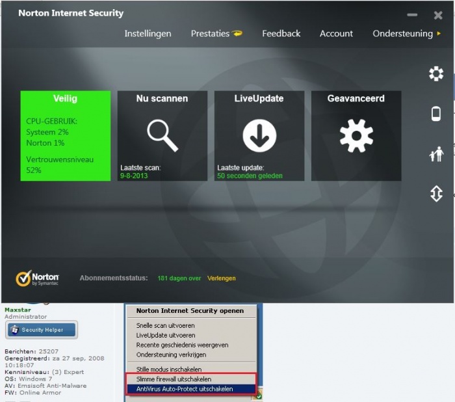Click the Security Helper shield icon
The height and width of the screenshot is (402, 455).
tap(14, 330)
